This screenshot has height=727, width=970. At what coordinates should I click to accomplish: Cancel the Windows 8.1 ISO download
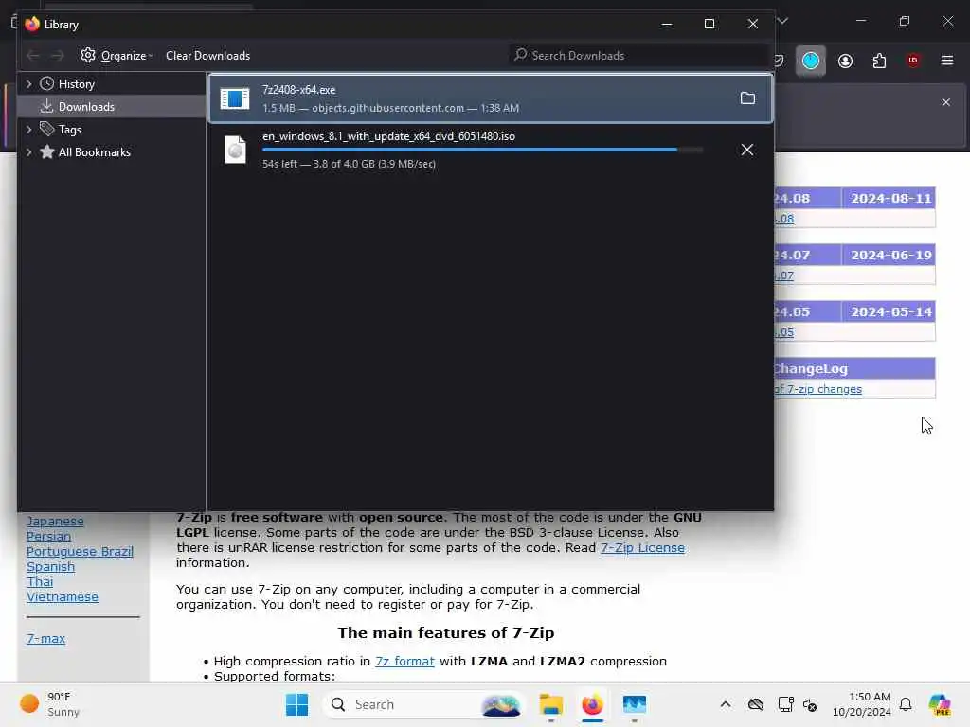click(x=747, y=150)
